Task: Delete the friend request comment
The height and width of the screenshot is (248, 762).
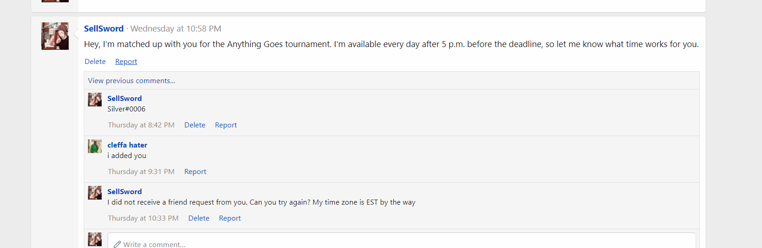Action: coord(199,218)
